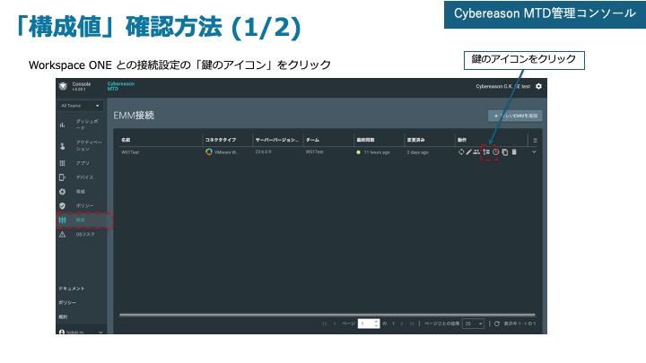Open the groups people icon for WS1Test
This screenshot has width=646, height=363.
(476, 152)
